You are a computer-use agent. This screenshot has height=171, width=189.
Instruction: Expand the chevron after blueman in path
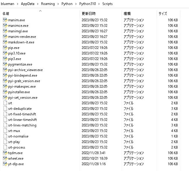17,4
